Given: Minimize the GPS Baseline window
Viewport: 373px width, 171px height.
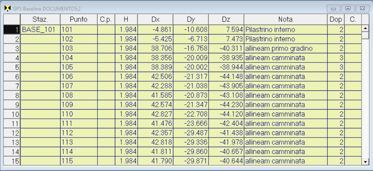Looking at the screenshot, I should coord(333,9).
